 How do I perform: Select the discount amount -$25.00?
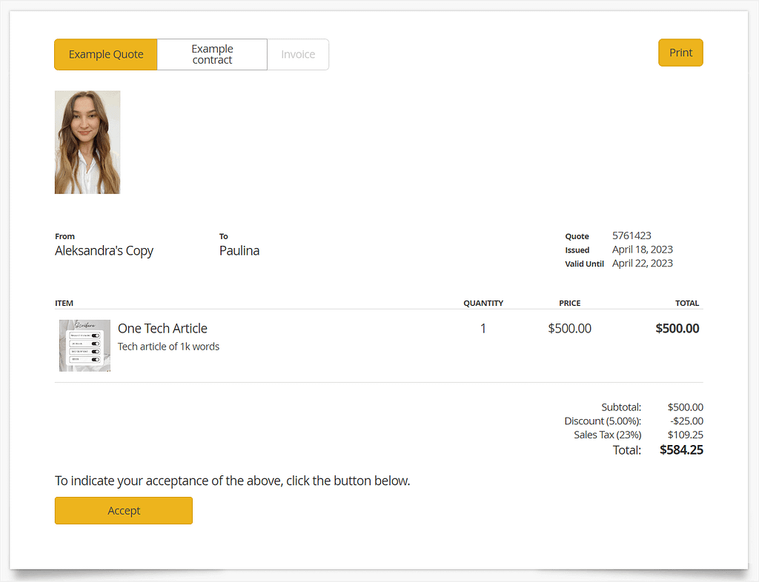687,421
